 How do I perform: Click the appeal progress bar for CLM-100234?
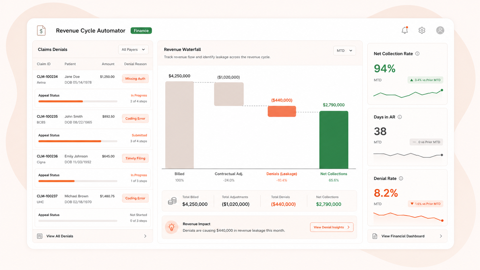pyautogui.click(x=78, y=101)
